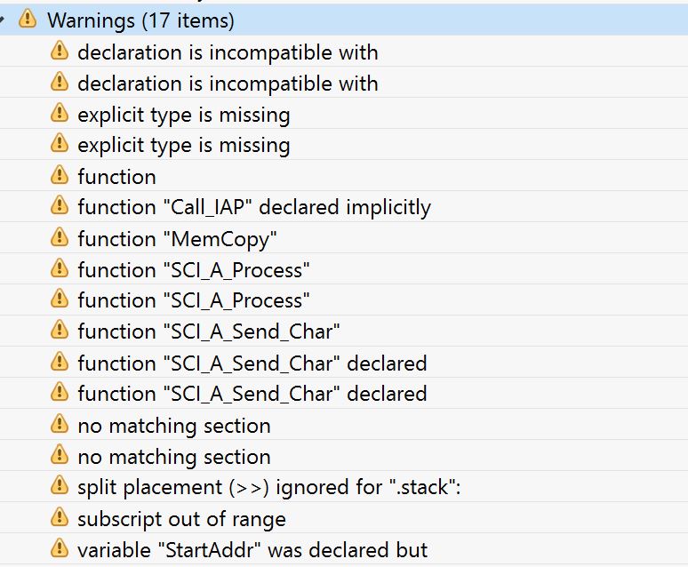Click icon of last "SCI_A_Send_Char" declared warning
Screen dimensions: 688x567
(60, 392)
